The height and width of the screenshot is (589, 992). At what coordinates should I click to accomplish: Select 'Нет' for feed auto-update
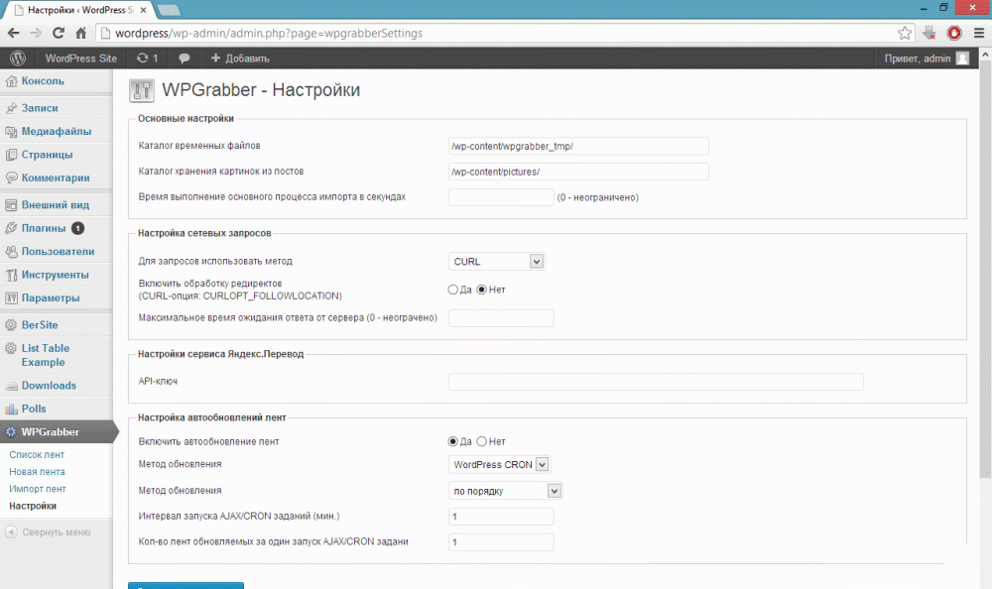pyautogui.click(x=482, y=441)
